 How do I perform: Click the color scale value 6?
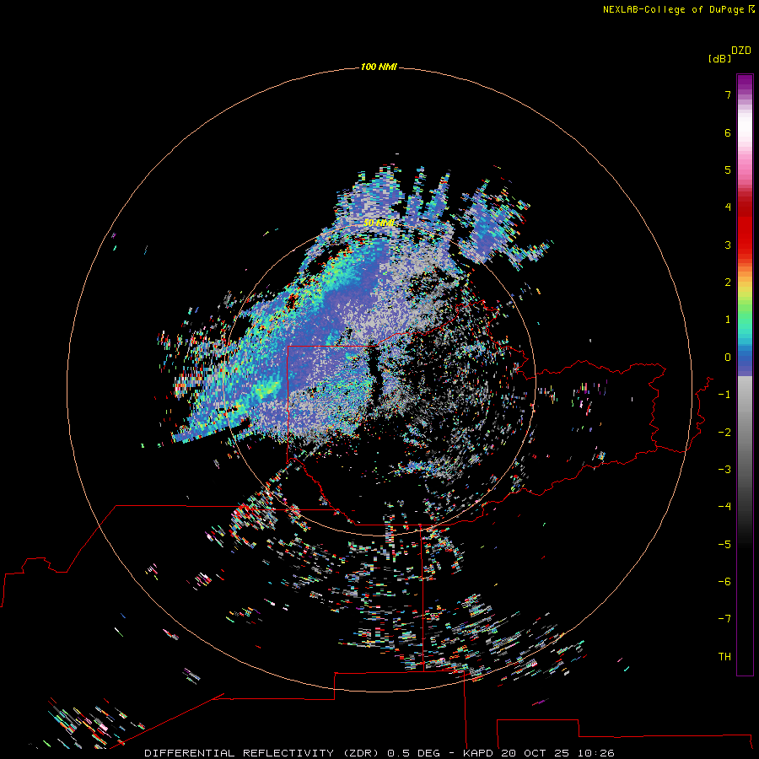point(728,132)
